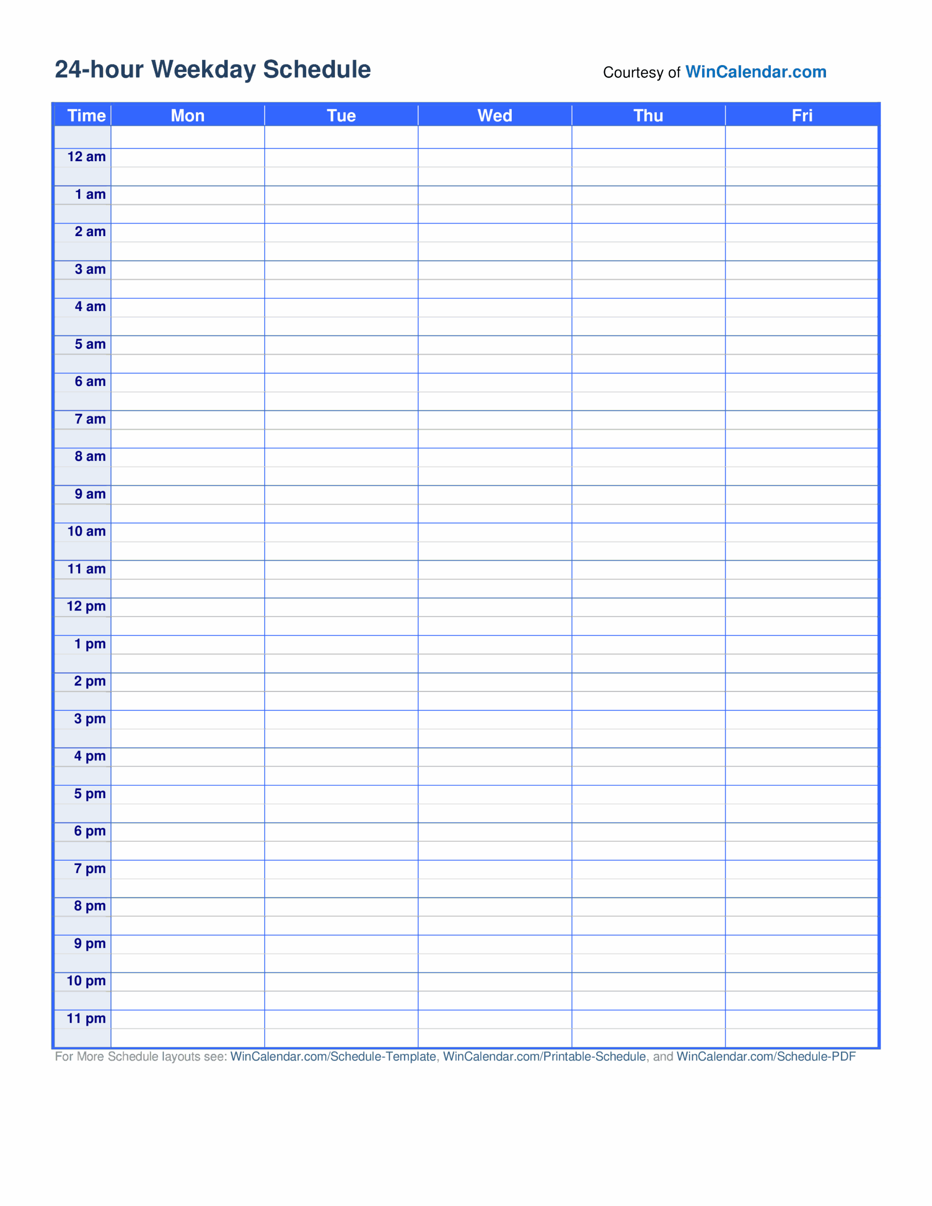Click the WinCalendar.com link in header
Screen dimensions: 932x1206
(755, 72)
